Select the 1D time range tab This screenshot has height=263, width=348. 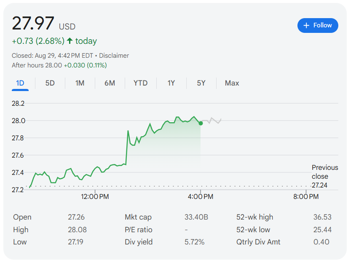pyautogui.click(x=20, y=83)
